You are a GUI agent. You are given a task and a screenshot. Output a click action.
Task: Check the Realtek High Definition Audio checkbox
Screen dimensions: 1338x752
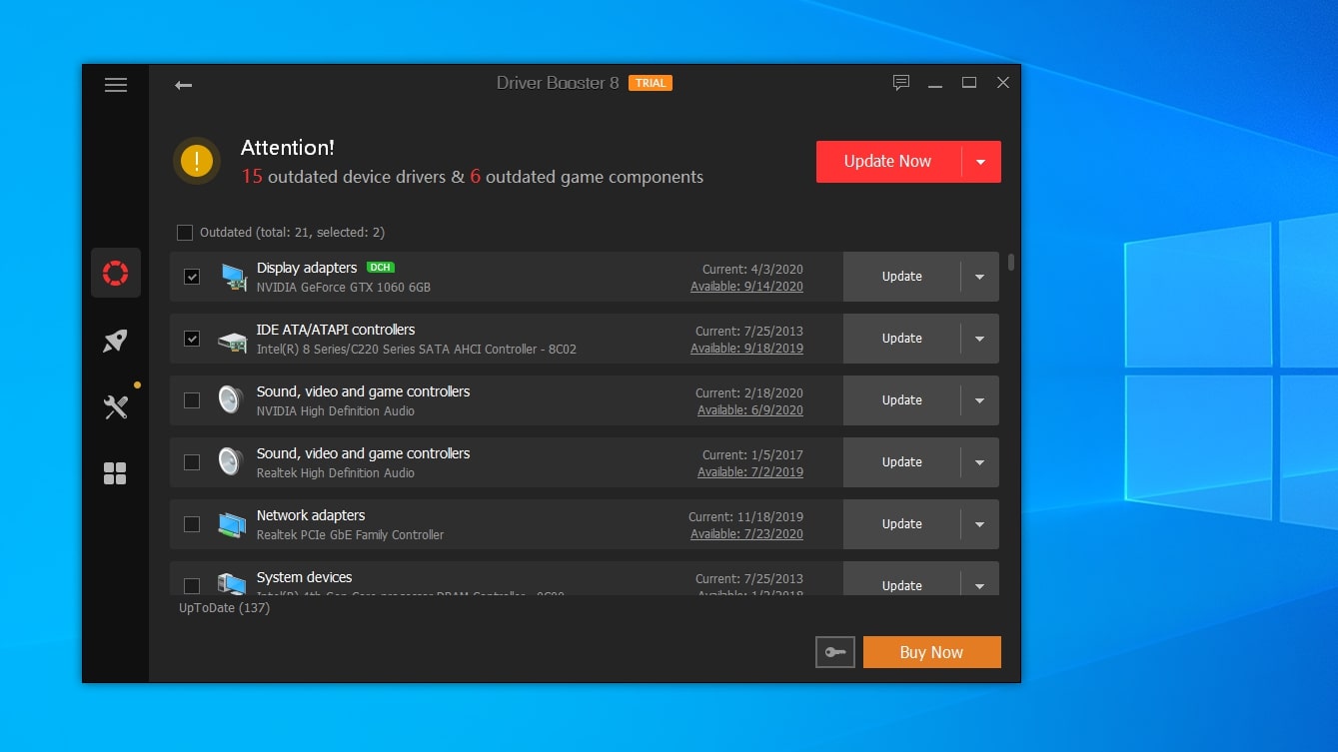pyautogui.click(x=192, y=462)
